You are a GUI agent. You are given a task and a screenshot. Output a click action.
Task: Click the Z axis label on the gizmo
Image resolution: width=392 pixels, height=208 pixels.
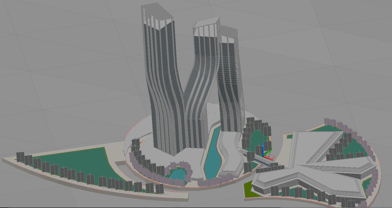264,143
